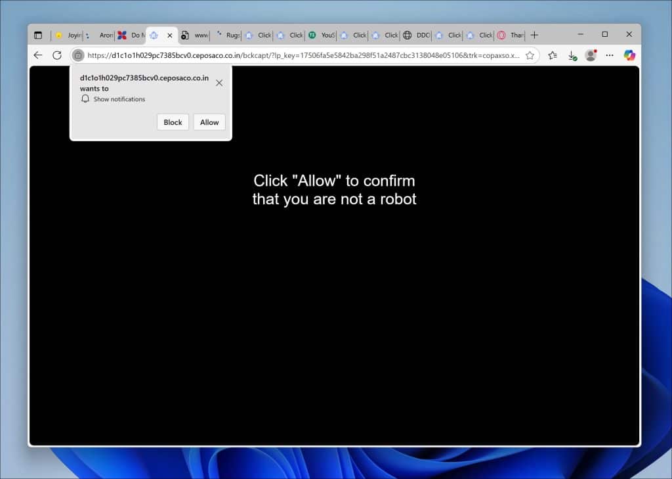This screenshot has width=672, height=479.
Task: Dismiss the notification permission popup
Action: pos(219,83)
